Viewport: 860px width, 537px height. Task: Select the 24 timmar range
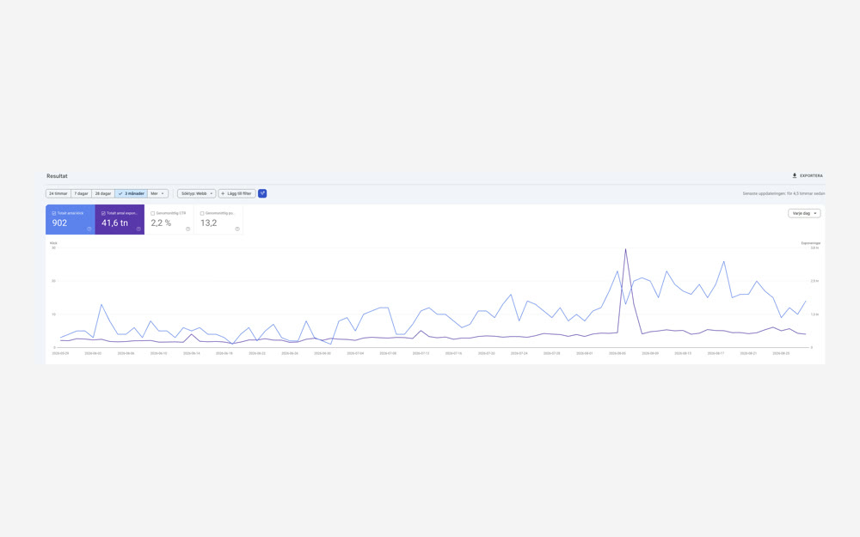click(58, 193)
